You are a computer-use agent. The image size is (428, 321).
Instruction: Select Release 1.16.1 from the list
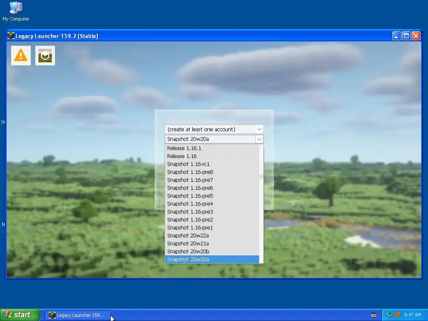[212, 148]
